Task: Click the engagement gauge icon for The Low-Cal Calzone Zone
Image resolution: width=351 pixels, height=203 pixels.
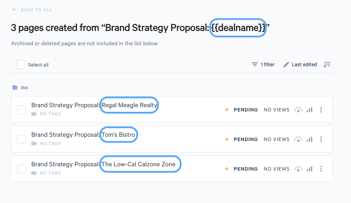Action: click(x=298, y=169)
